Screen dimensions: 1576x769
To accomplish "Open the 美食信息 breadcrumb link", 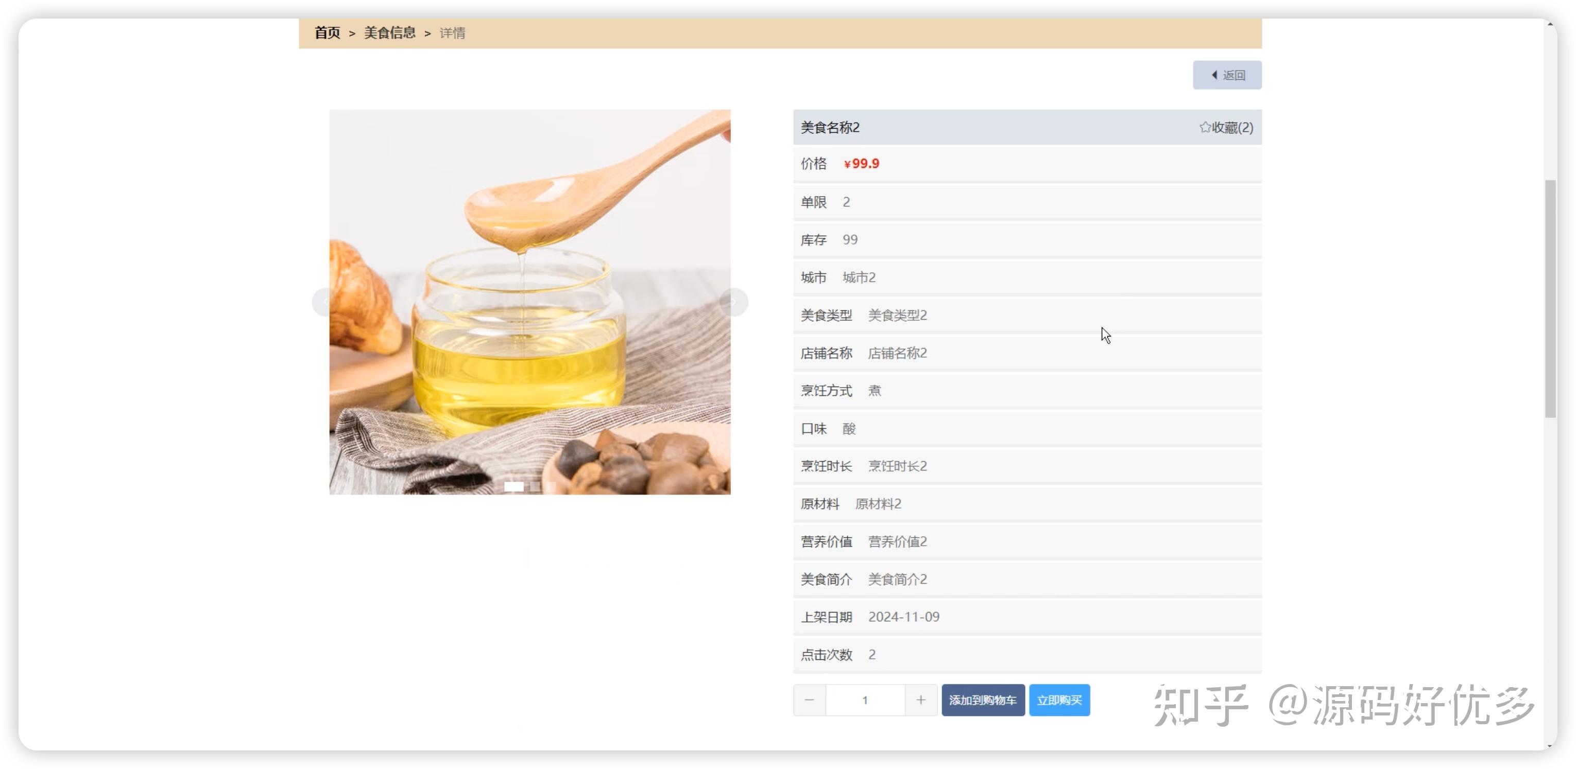I will click(390, 32).
